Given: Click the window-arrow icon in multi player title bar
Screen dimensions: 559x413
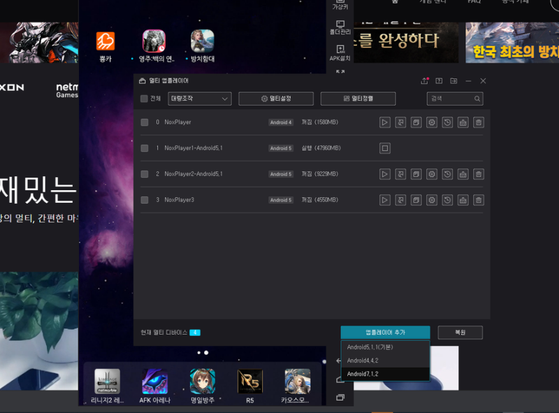Looking at the screenshot, I should coord(453,81).
